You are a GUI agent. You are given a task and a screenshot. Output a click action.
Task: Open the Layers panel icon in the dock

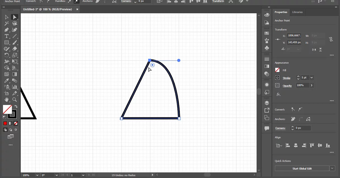click(267, 103)
